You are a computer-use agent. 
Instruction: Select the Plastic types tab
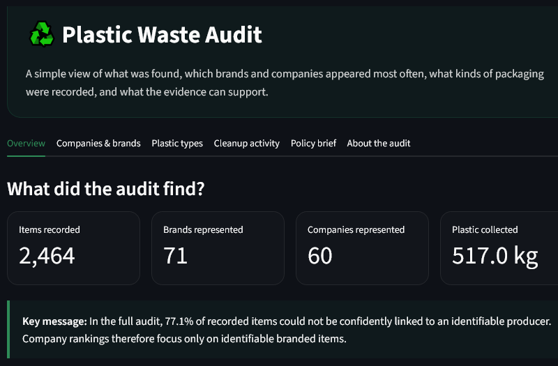click(x=177, y=144)
